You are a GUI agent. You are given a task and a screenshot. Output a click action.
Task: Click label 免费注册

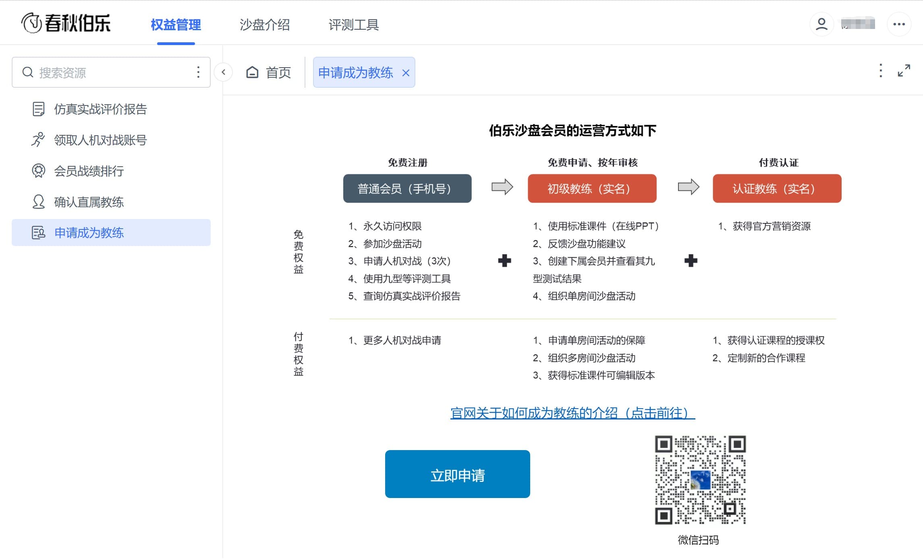(407, 163)
